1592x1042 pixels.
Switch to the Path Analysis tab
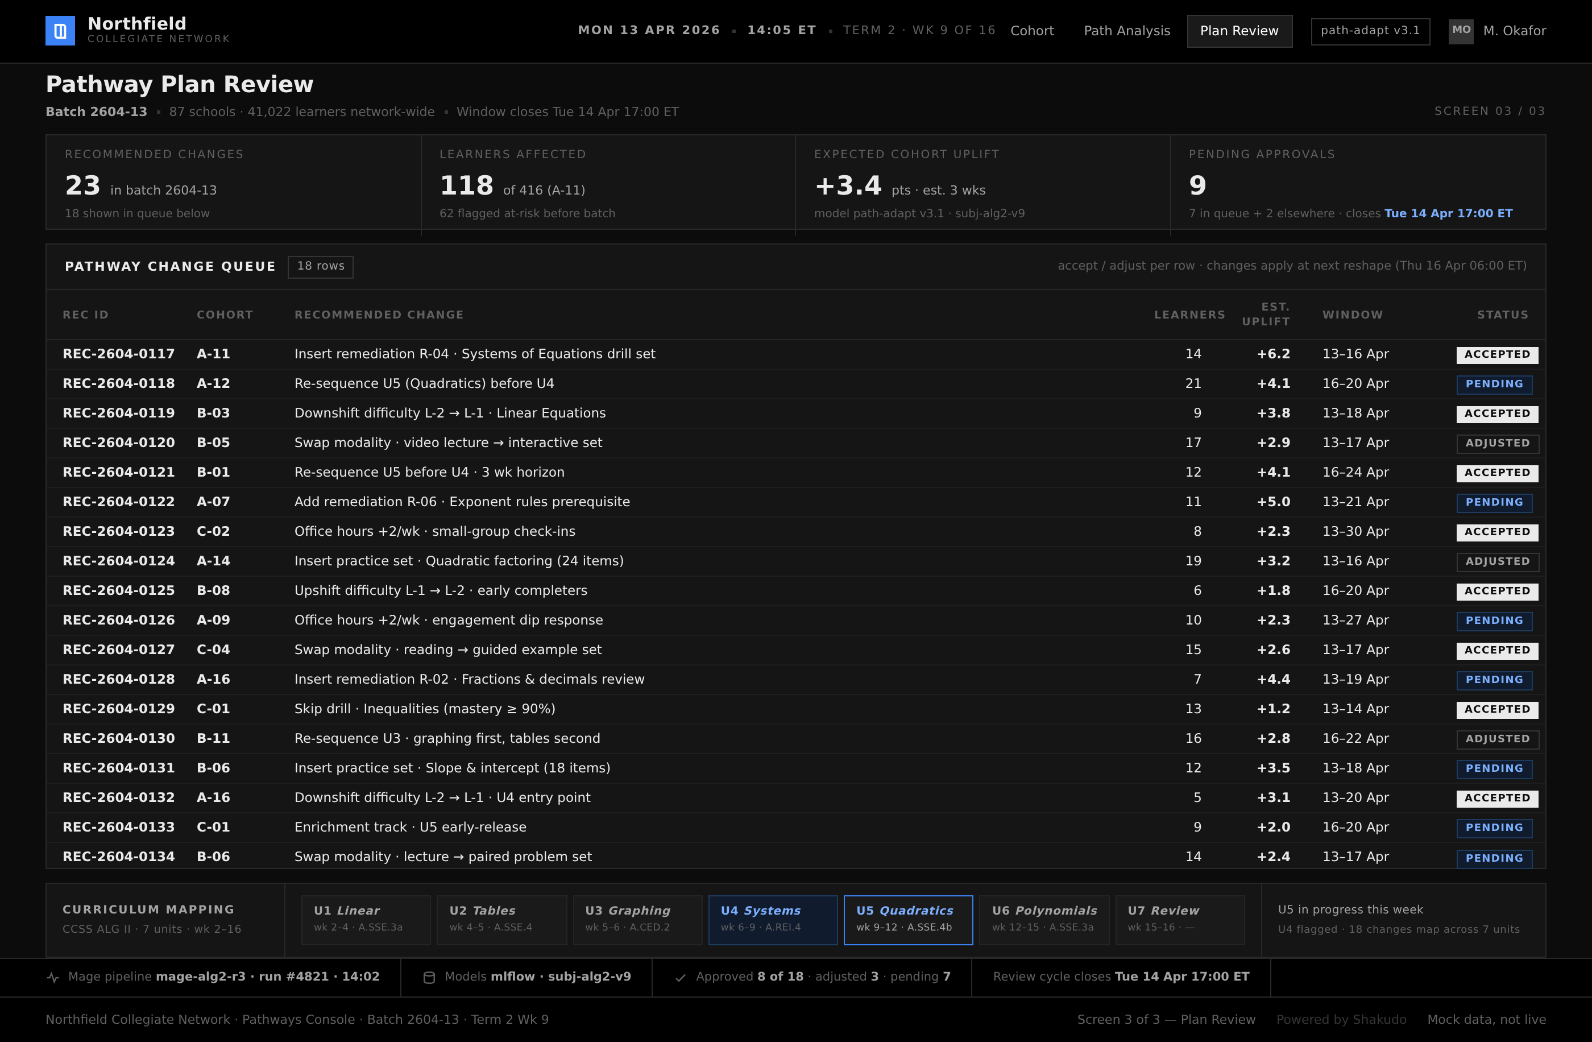click(1126, 31)
